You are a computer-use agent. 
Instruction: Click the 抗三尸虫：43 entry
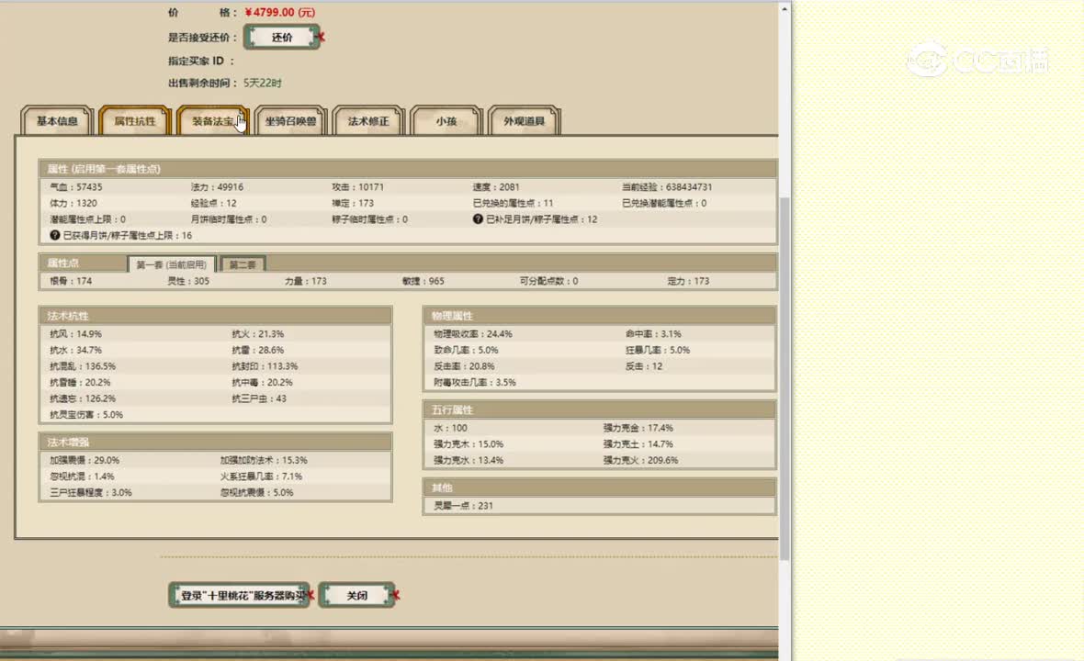(x=259, y=398)
